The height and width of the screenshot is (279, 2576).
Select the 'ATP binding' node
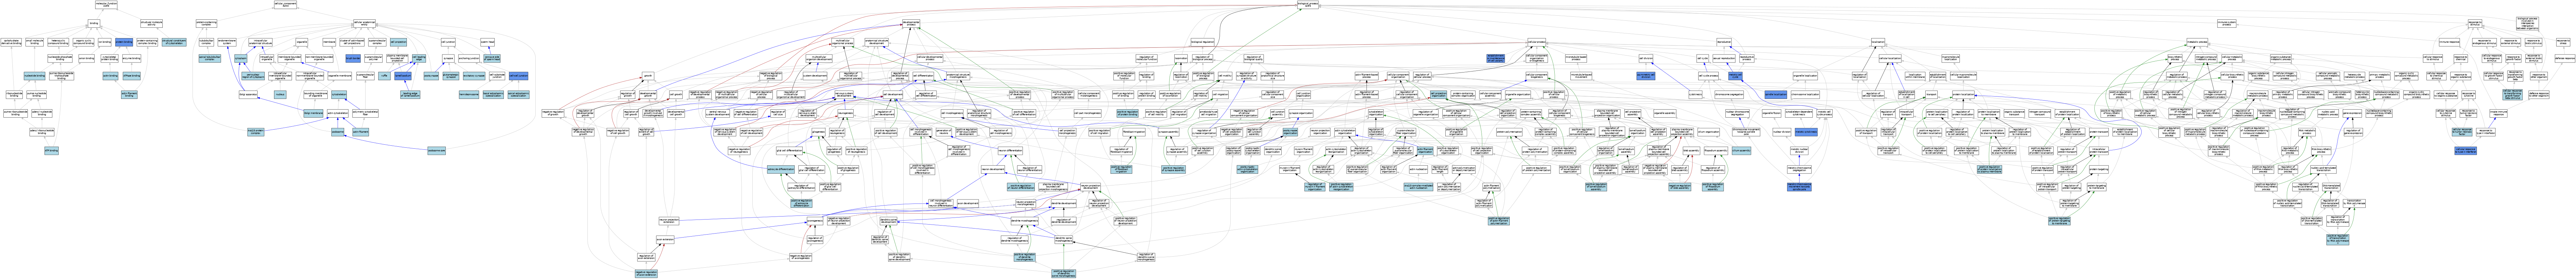51,150
